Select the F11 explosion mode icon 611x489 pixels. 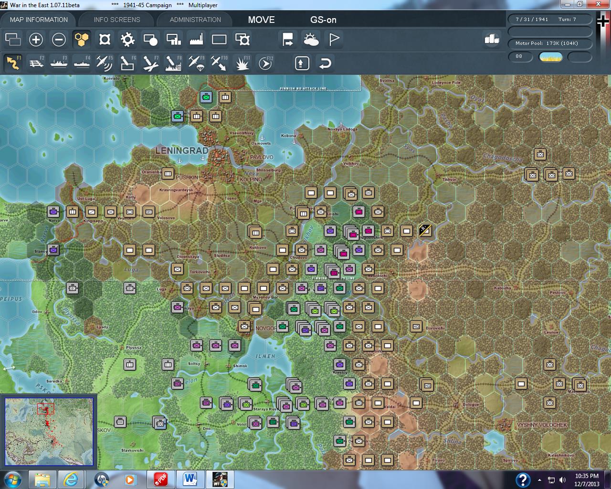[x=242, y=63]
